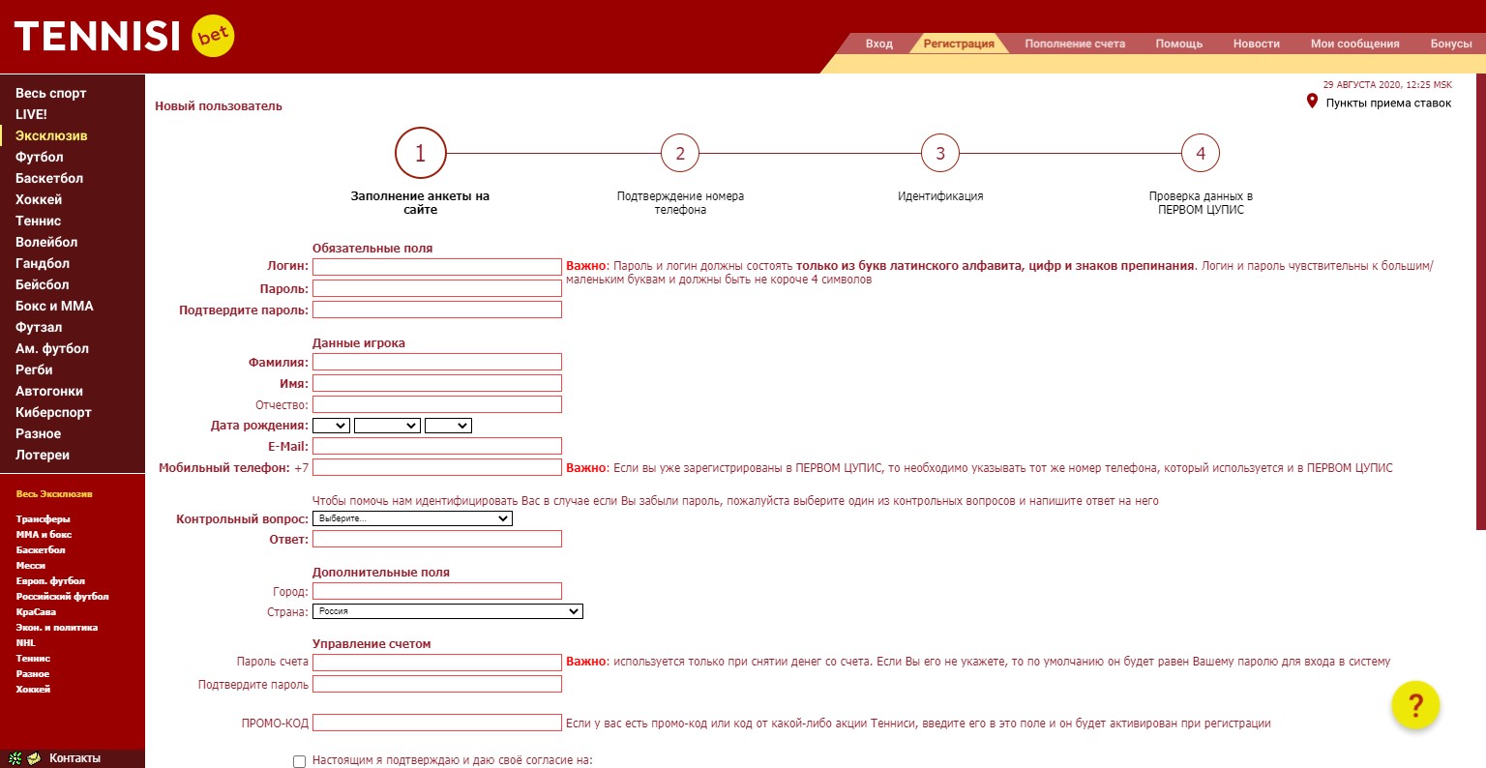Image resolution: width=1486 pixels, height=768 pixels.
Task: Choose Бокс и ММА in the sidebar
Action: [54, 306]
